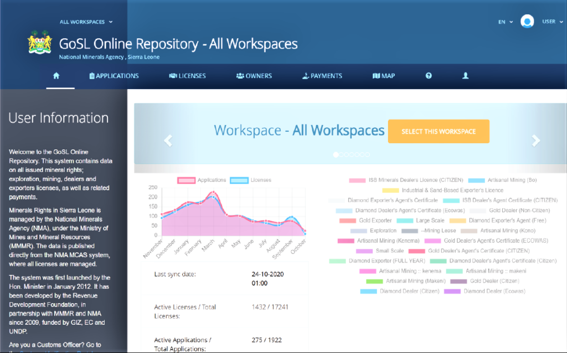This screenshot has width=567, height=353.
Task: Show previous workspace with left carousel arrow
Action: pyautogui.click(x=168, y=140)
